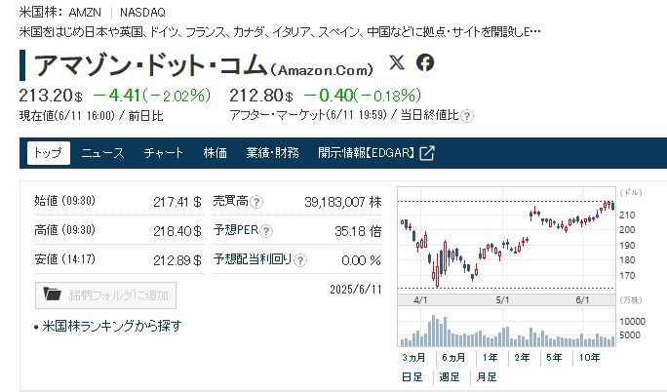Screen dimensions: 667x392
Task: Select the トップ tab
Action: tap(49, 153)
